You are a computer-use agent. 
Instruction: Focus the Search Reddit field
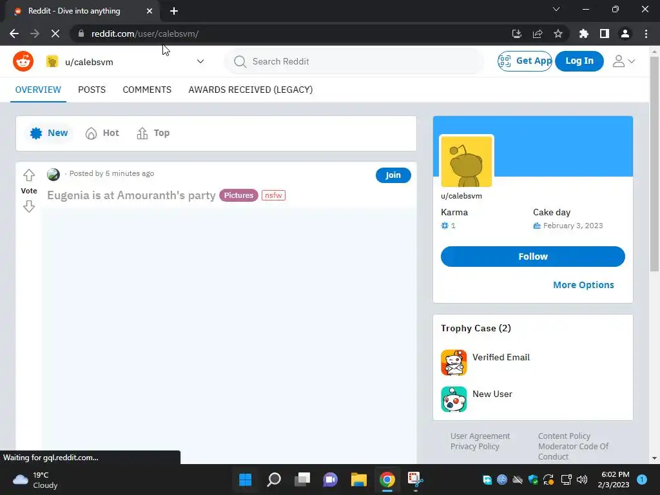354,61
